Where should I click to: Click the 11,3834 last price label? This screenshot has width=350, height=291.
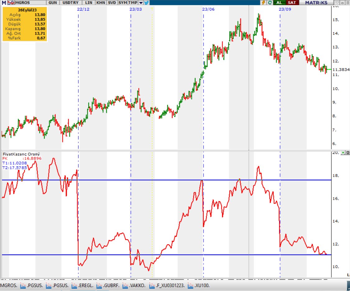[341, 69]
